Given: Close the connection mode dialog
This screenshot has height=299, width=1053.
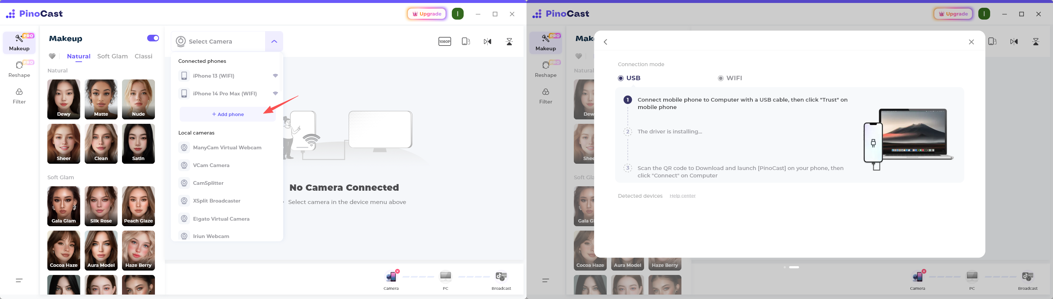Looking at the screenshot, I should pos(972,42).
